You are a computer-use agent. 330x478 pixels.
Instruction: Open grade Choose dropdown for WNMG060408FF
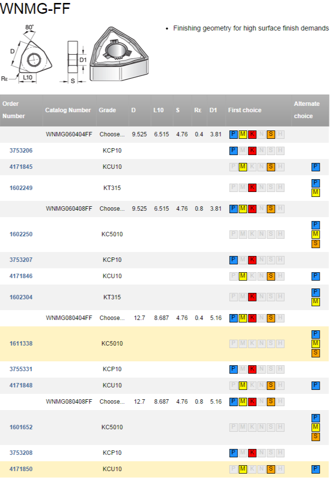coord(112,209)
